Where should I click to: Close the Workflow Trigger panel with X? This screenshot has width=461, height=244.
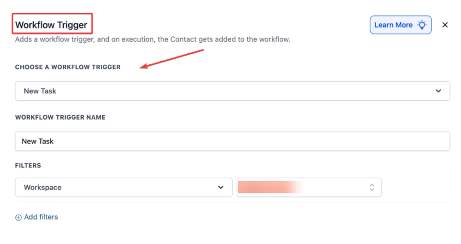(445, 25)
